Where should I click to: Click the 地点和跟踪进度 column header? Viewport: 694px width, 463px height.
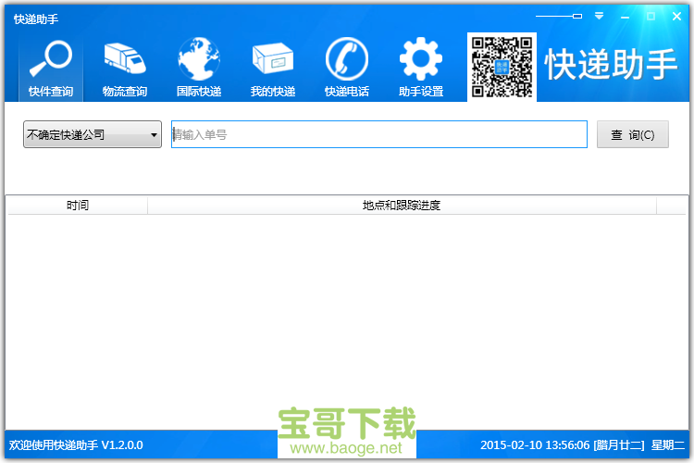tap(402, 206)
